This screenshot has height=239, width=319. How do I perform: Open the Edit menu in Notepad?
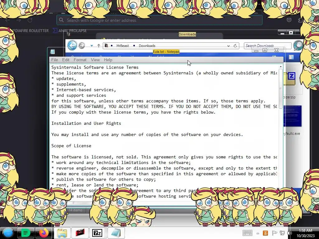pyautogui.click(x=66, y=60)
